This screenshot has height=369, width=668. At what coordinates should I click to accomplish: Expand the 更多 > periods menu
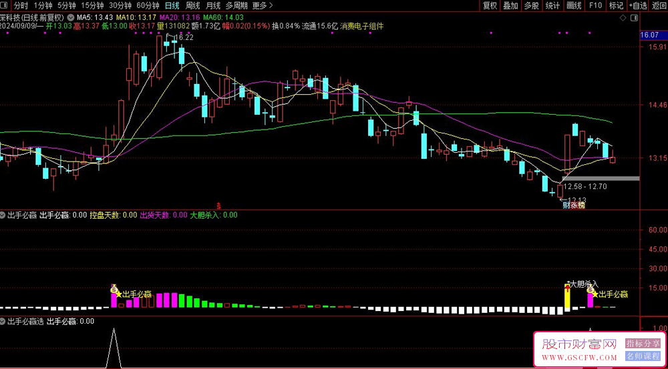(x=263, y=5)
